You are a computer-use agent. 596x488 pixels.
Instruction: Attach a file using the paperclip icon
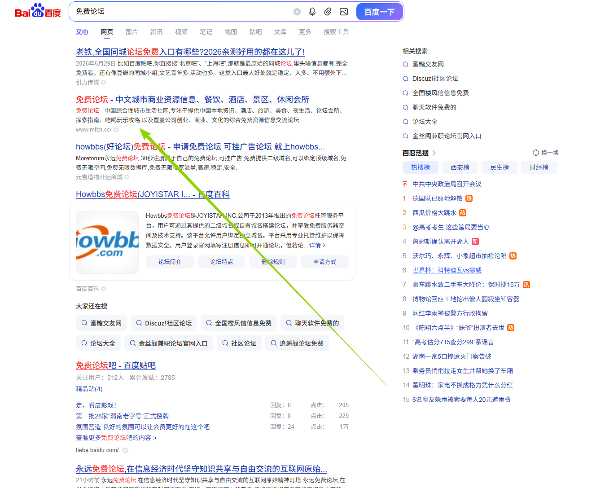click(328, 12)
